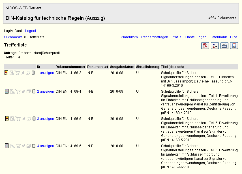Viewport: 242px width, 174px height.
Task: Toggle the marked document icon in row 3
Action: pyautogui.click(x=7, y=119)
